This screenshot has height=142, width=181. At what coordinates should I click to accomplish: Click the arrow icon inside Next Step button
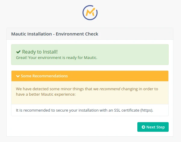pos(143,127)
